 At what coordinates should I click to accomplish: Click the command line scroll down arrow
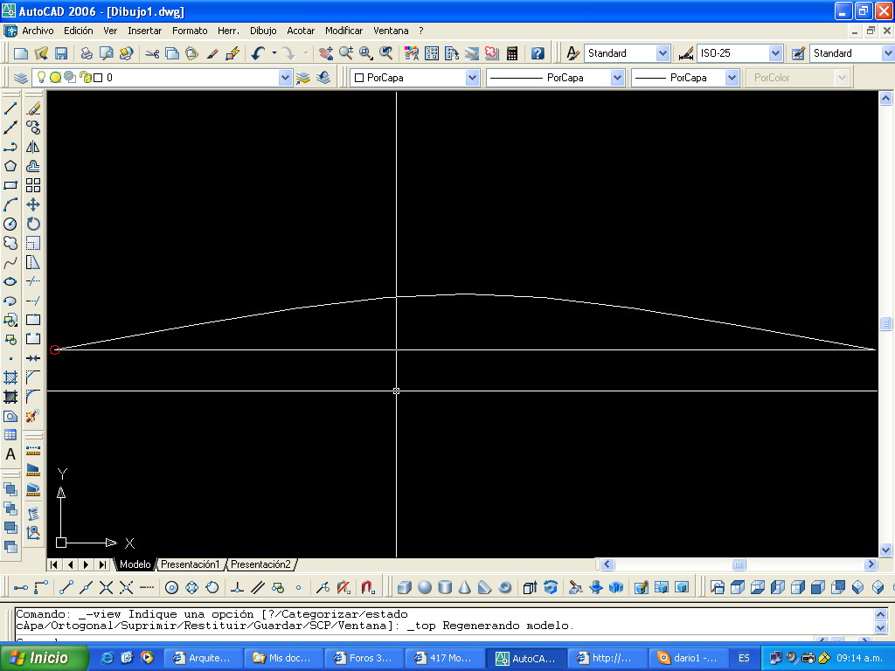879,627
